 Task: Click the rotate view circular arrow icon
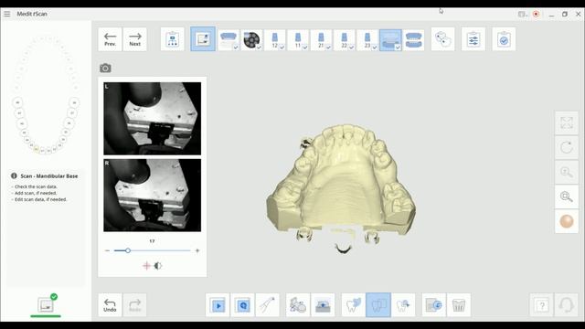pyautogui.click(x=567, y=147)
